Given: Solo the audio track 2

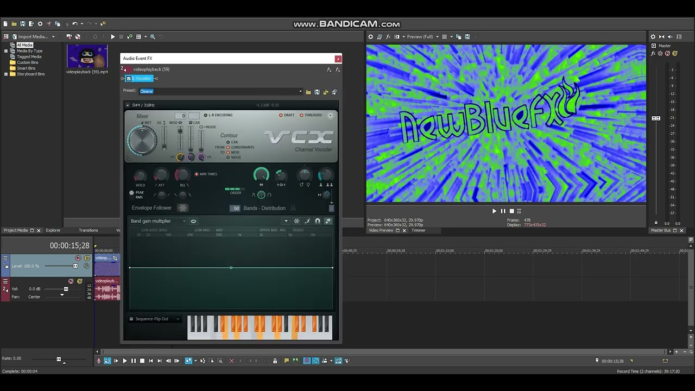Looking at the screenshot, I should [x=79, y=281].
